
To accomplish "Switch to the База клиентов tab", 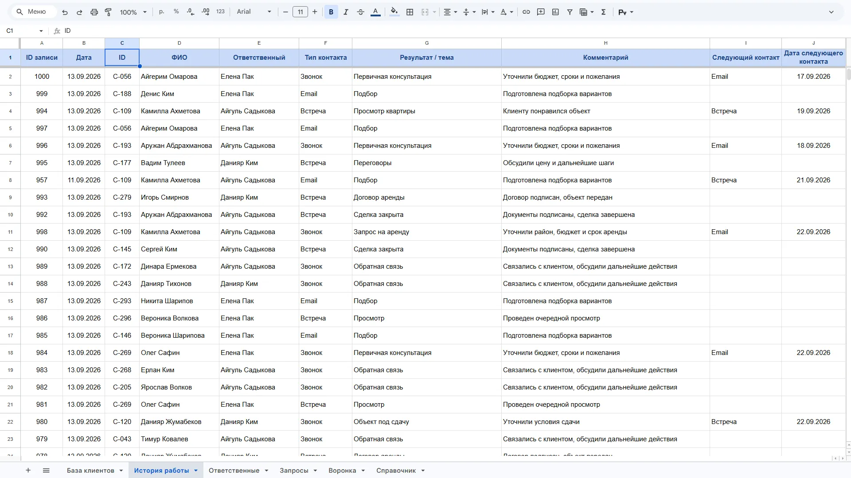I will pos(94,470).
